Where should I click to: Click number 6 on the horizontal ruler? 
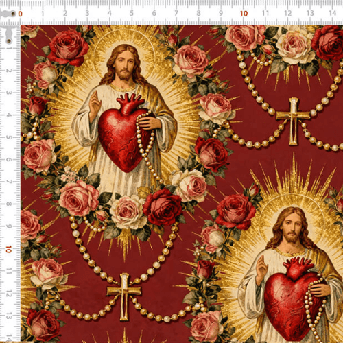coord(154,13)
